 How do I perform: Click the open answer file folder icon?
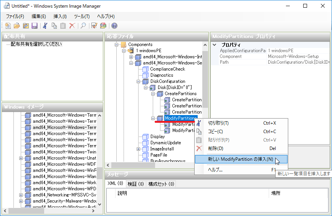tap(17, 26)
